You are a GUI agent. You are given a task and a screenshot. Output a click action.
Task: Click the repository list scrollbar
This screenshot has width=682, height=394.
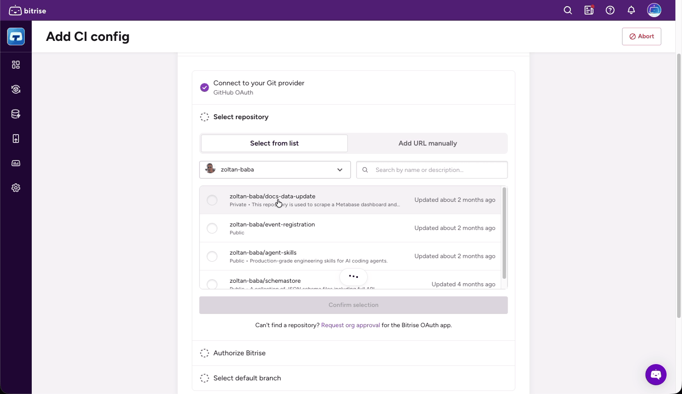(x=504, y=233)
